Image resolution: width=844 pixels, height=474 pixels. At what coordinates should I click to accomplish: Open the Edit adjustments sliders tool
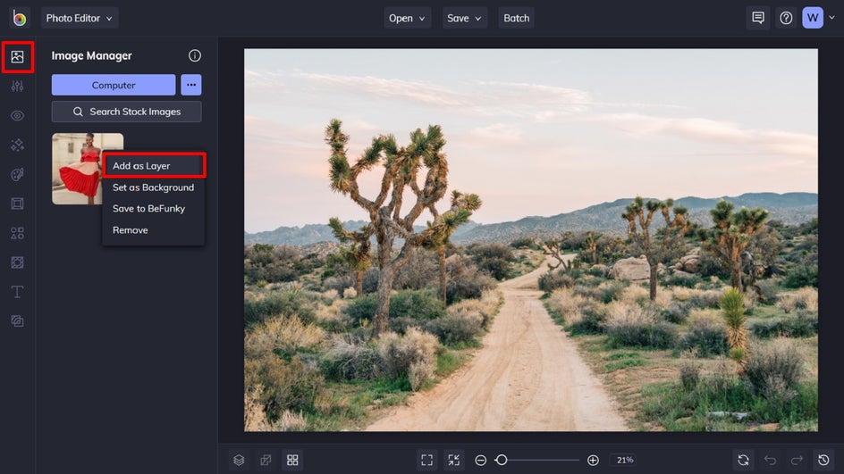coord(17,86)
